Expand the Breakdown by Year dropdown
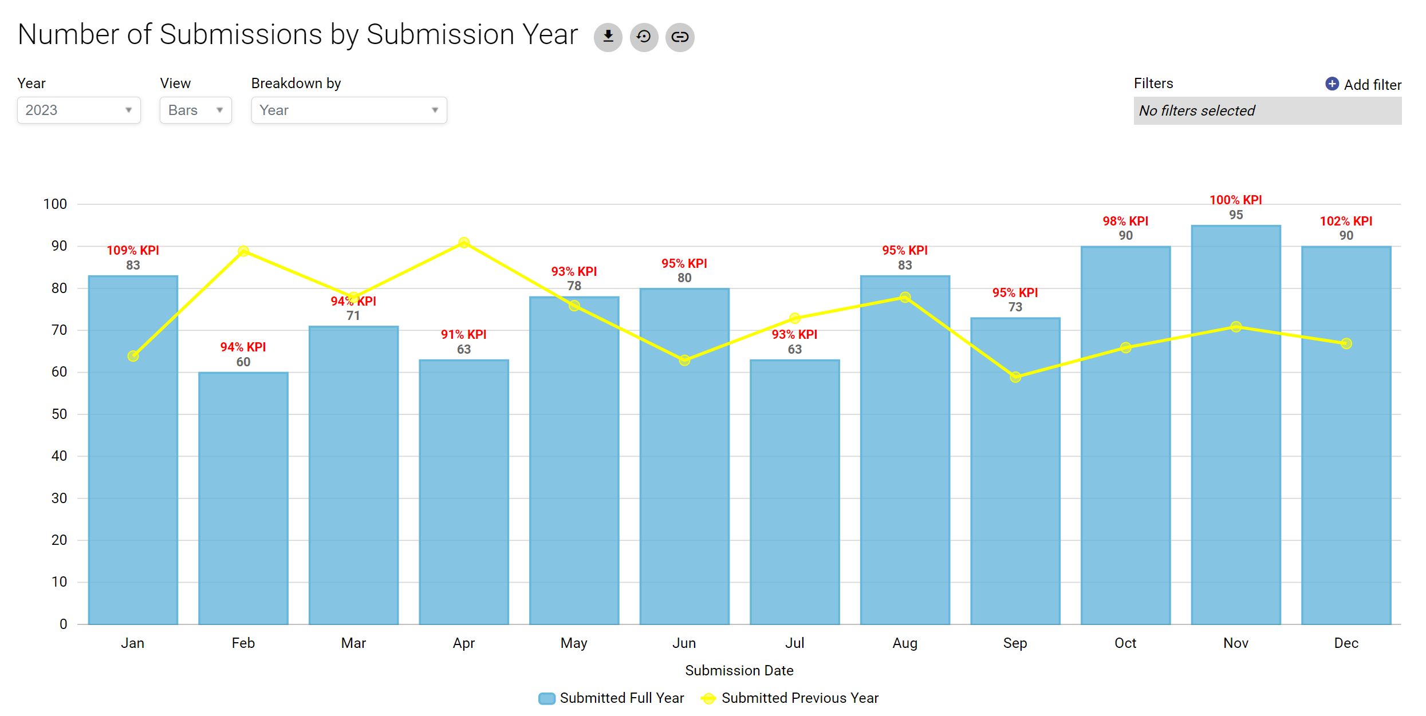Image resolution: width=1426 pixels, height=716 pixels. tap(435, 110)
